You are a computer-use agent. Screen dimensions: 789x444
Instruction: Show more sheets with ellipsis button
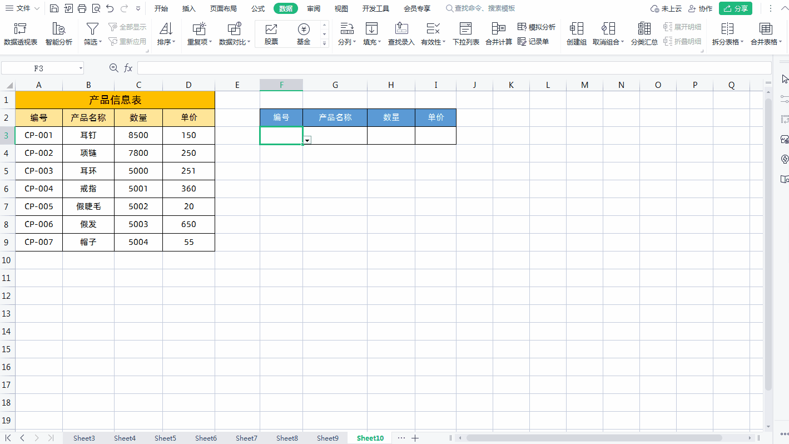tap(401, 438)
